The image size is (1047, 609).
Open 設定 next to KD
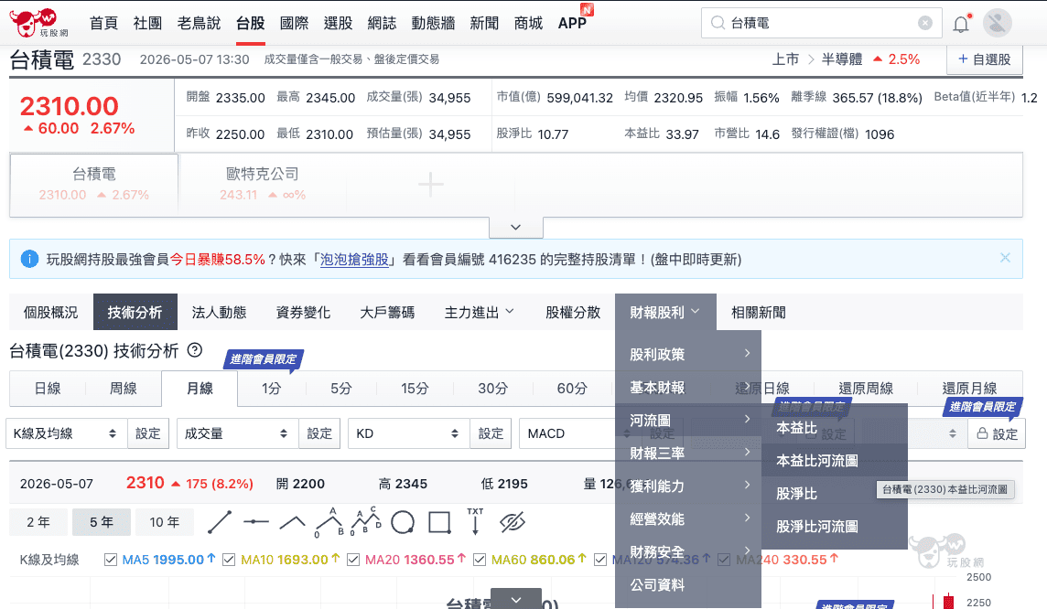(x=491, y=433)
